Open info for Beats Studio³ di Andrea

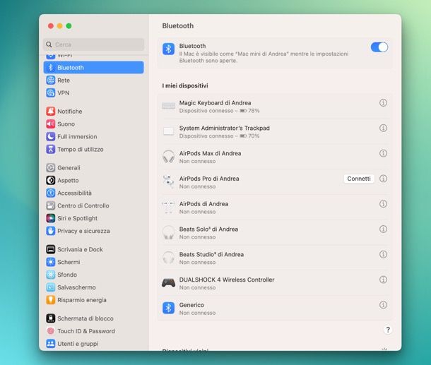point(383,254)
